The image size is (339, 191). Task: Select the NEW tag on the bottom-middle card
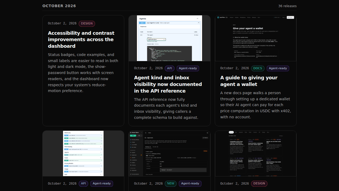tap(171, 183)
